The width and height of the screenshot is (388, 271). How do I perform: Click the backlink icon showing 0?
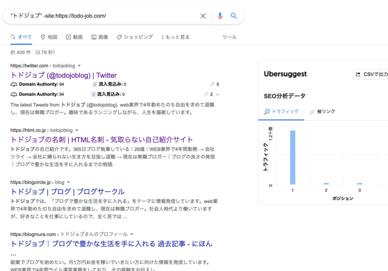tap(212, 84)
